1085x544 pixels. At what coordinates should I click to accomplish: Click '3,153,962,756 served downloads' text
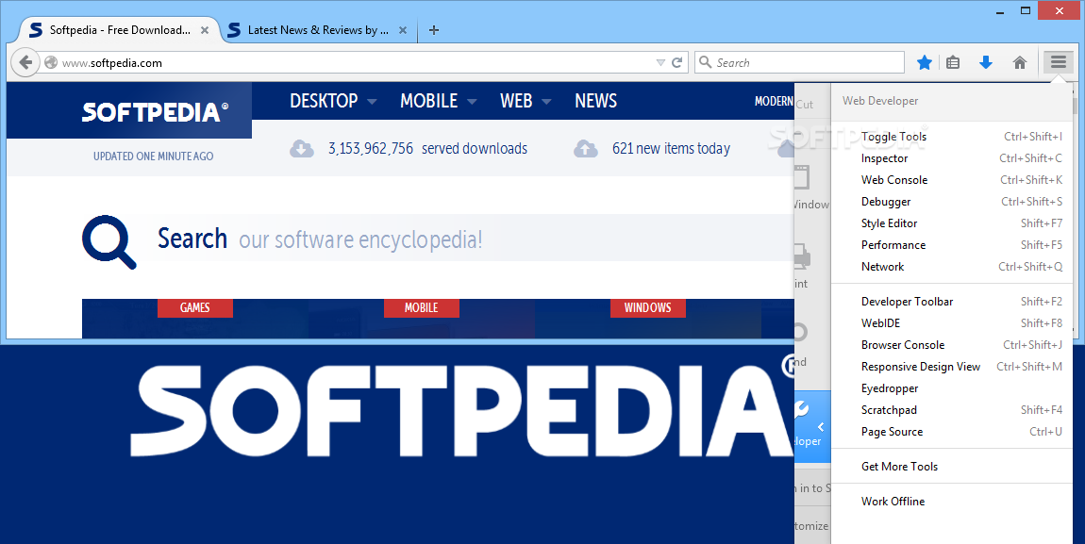pos(427,149)
